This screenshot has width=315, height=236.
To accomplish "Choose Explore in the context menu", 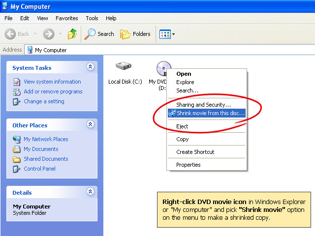I will tap(207, 82).
